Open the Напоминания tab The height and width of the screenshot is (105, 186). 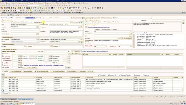click(28, 71)
